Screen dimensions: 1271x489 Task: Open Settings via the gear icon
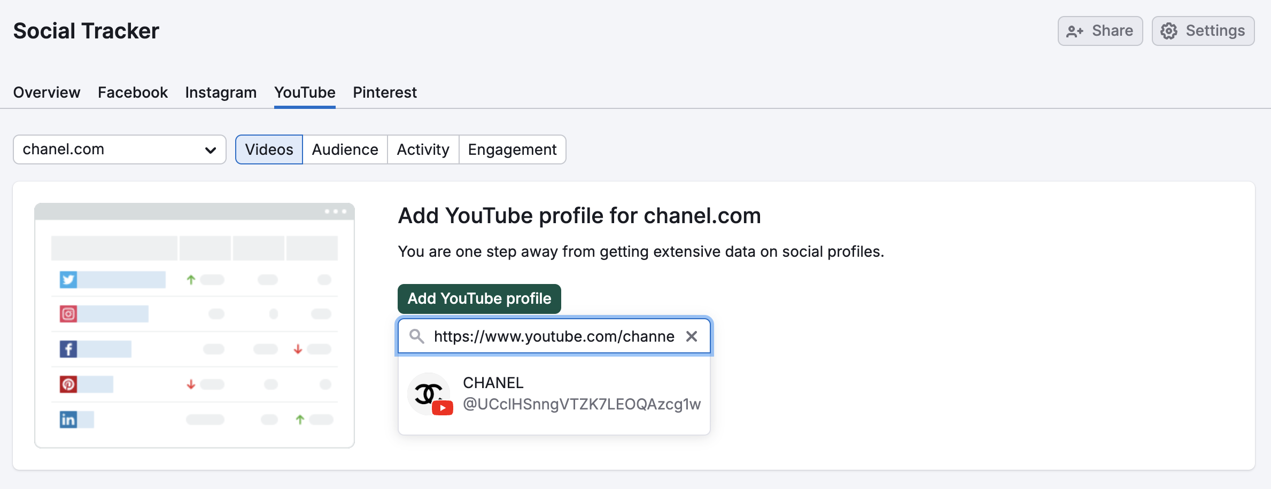coord(1168,31)
